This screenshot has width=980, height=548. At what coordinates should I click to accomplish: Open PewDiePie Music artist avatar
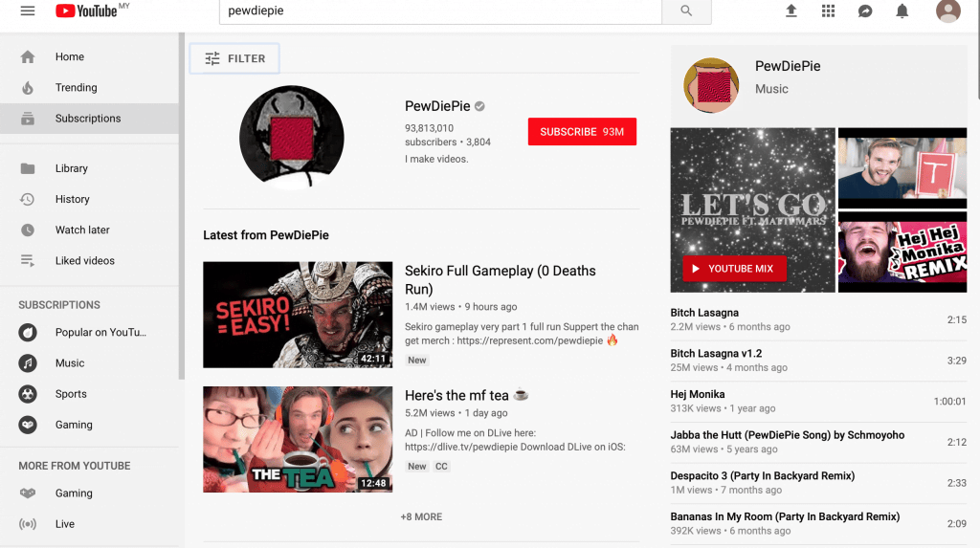pos(711,86)
